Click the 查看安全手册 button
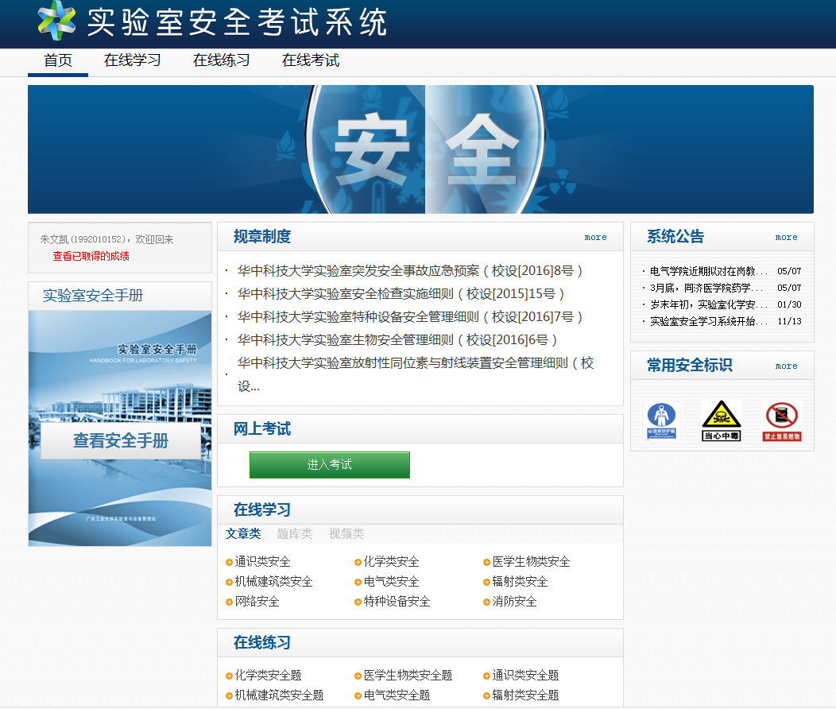 click(x=121, y=441)
